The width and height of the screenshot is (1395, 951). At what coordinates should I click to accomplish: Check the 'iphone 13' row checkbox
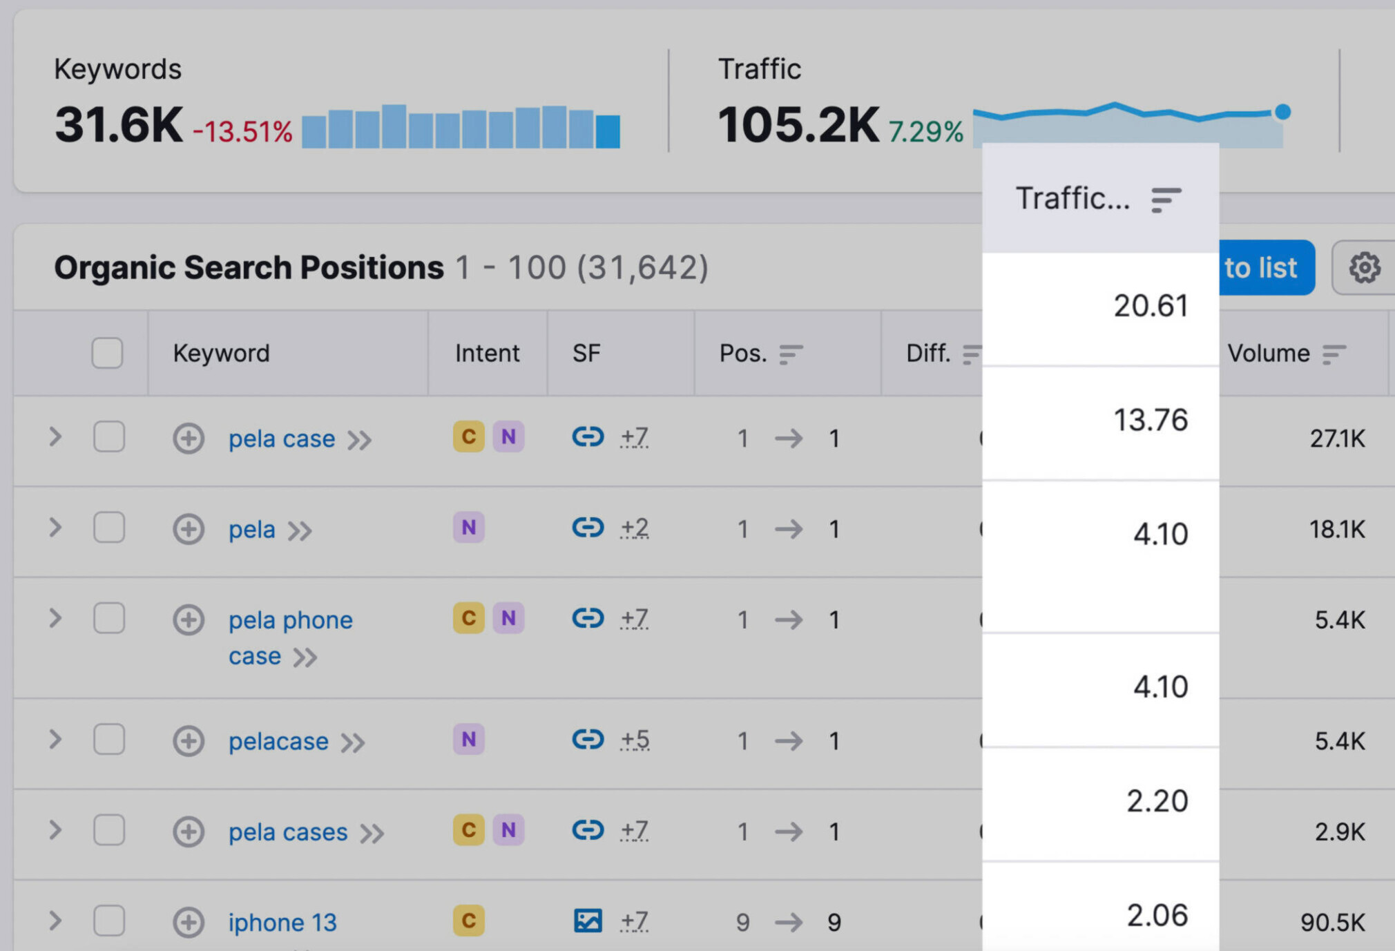click(109, 921)
